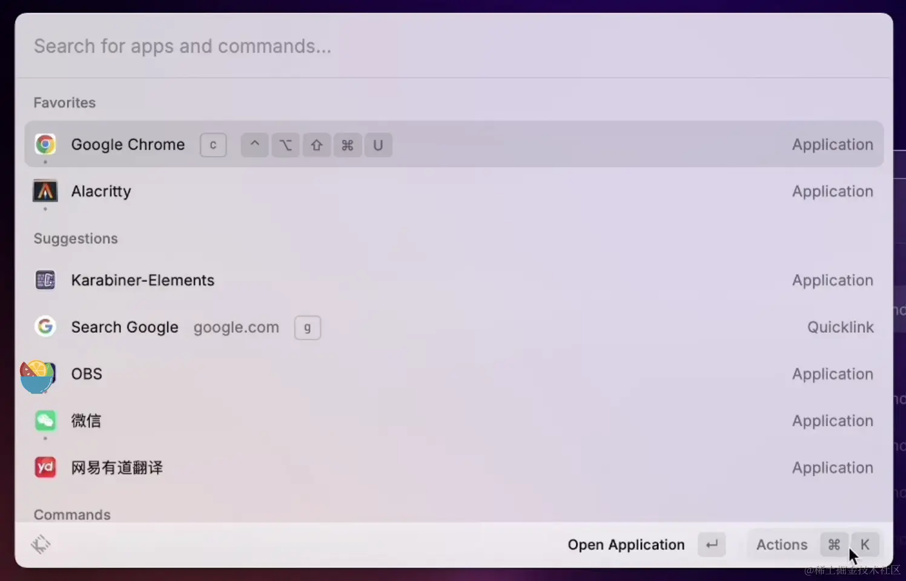Select the Search Google quicklink
Image resolution: width=906 pixels, height=581 pixels.
454,327
